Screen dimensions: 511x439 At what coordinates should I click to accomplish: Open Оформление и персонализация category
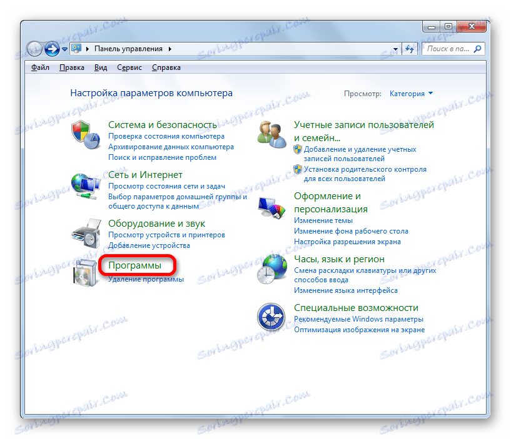point(330,202)
